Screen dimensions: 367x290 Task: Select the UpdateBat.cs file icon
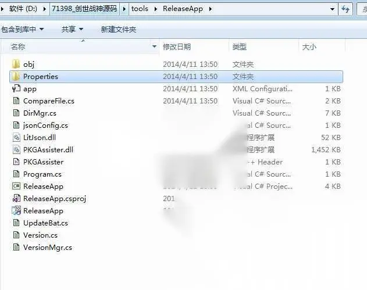[x=16, y=223]
